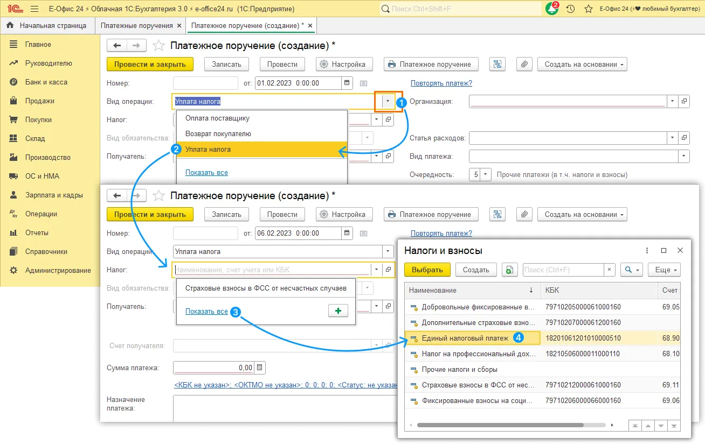Select Налог на профессиональный доход row
705x445 pixels.
tap(542, 354)
